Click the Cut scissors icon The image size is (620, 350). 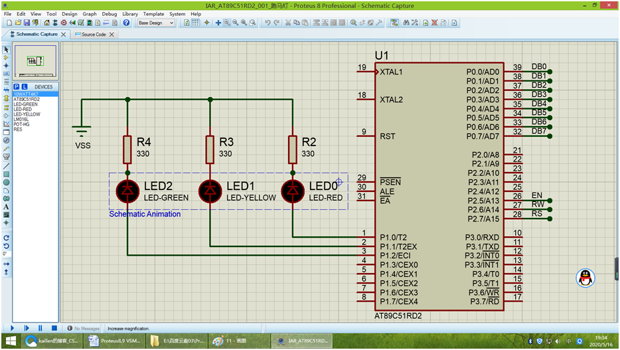(x=288, y=23)
